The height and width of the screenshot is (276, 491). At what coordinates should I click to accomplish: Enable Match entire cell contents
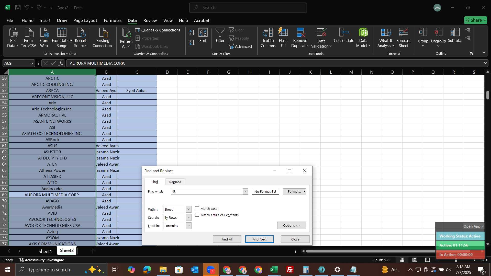click(x=197, y=215)
